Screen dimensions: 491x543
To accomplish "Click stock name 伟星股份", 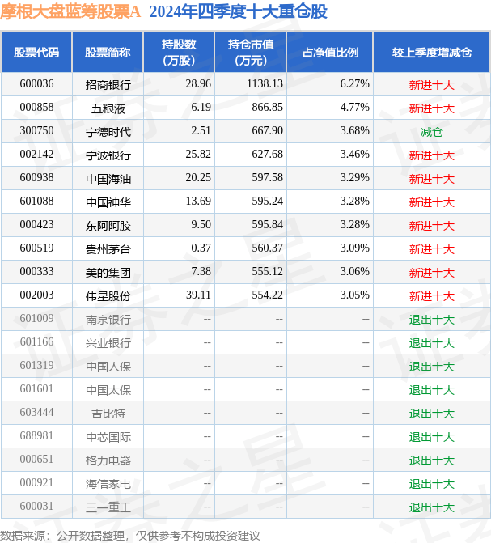I will [x=108, y=295].
